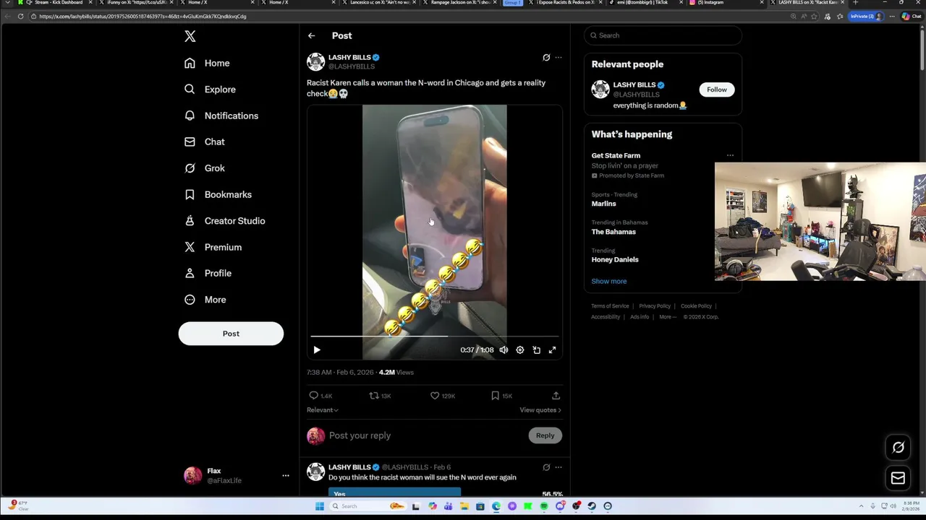Open Steam from the taskbar
The image size is (926, 520).
[x=592, y=506]
